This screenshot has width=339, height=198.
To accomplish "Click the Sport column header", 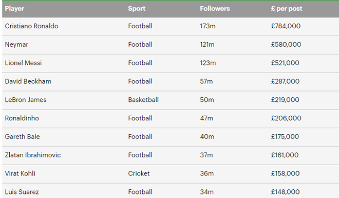I will 137,9.
